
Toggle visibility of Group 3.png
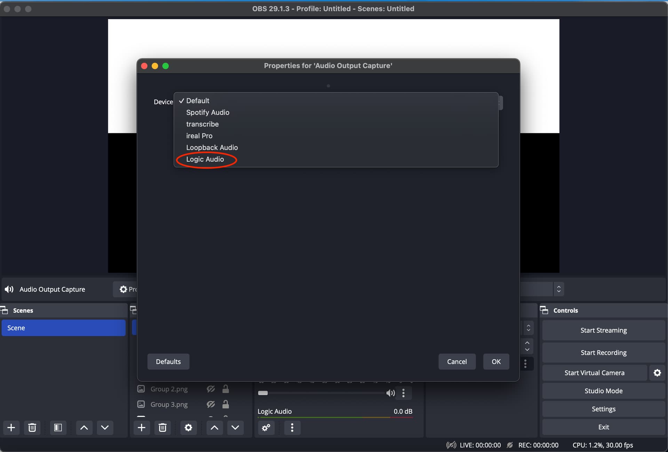coord(210,404)
